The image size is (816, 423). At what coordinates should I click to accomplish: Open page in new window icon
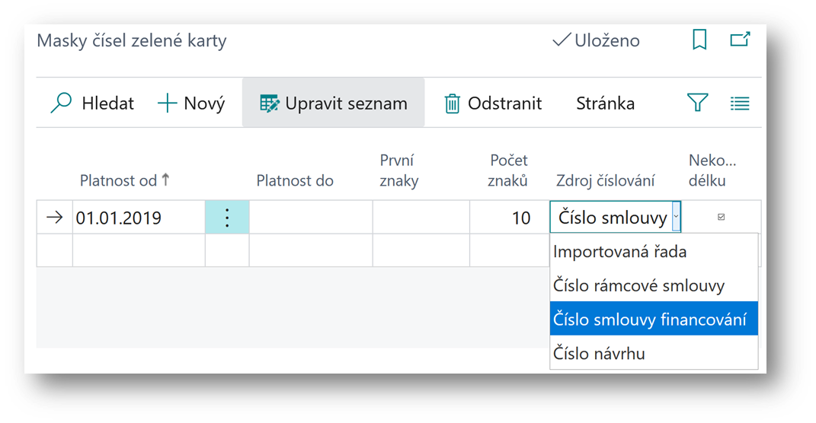click(740, 40)
